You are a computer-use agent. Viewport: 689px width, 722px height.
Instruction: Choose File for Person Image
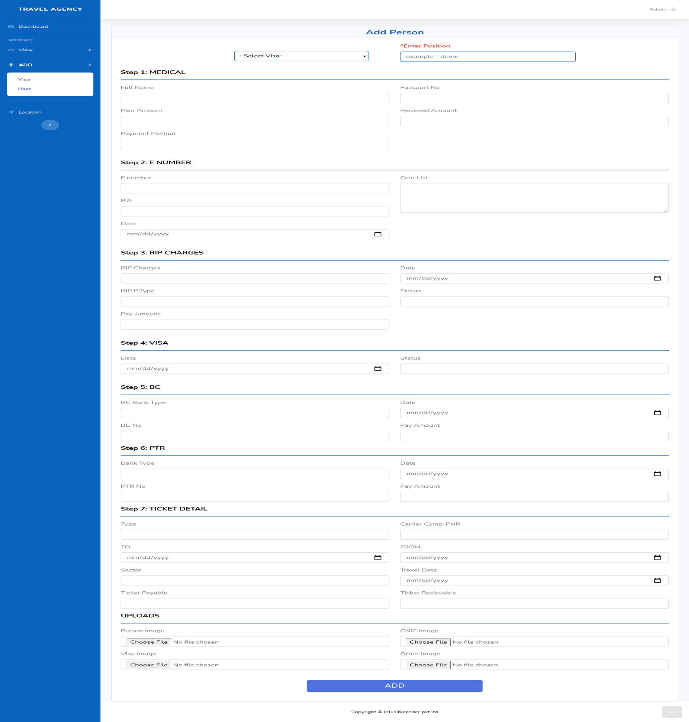pos(149,642)
